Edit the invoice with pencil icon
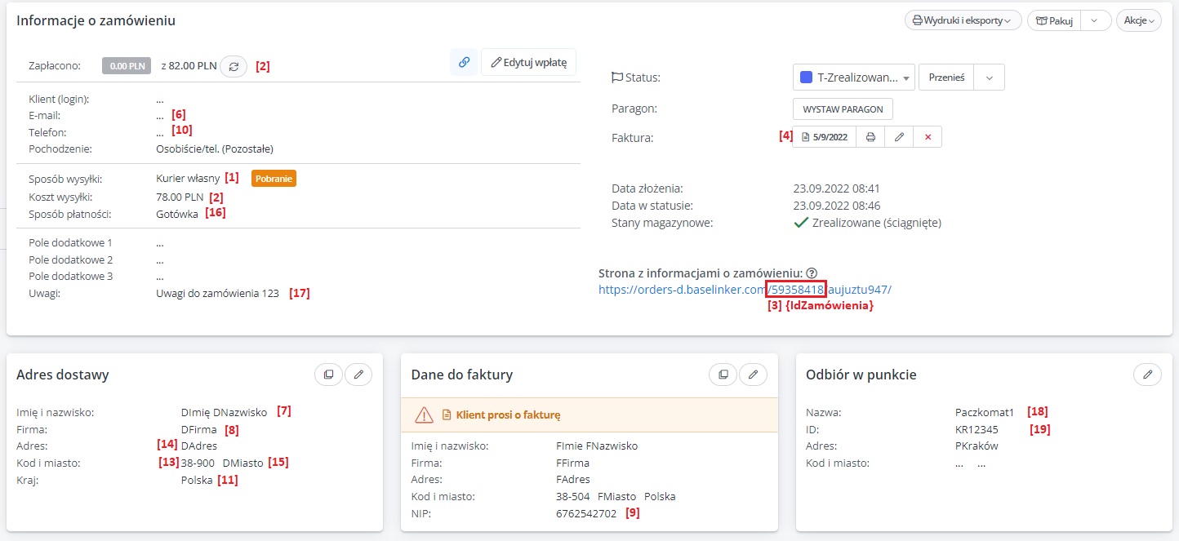The height and width of the screenshot is (541, 1179). tap(899, 137)
